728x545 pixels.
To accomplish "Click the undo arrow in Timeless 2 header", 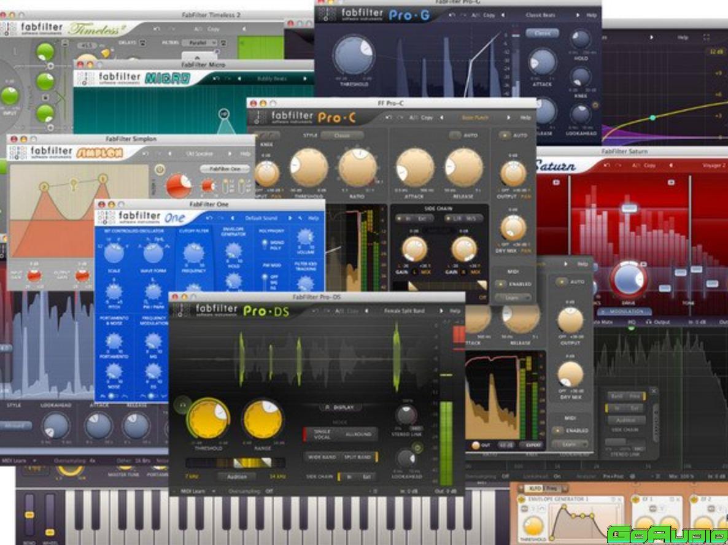I will tap(157, 29).
